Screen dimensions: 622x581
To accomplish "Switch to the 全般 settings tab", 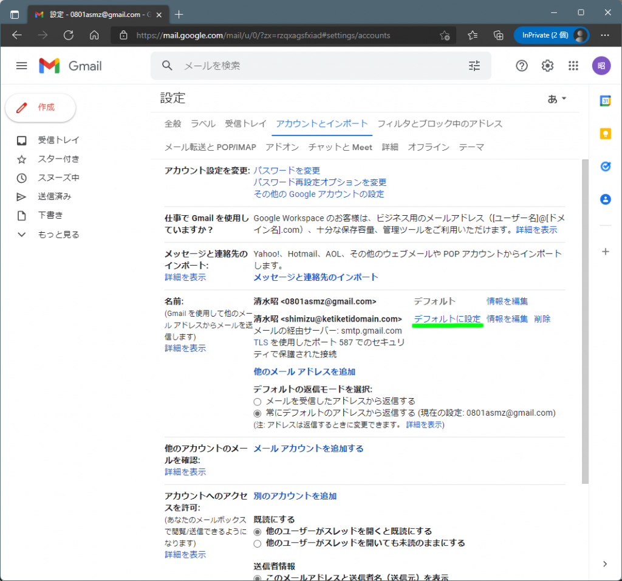I will click(173, 124).
